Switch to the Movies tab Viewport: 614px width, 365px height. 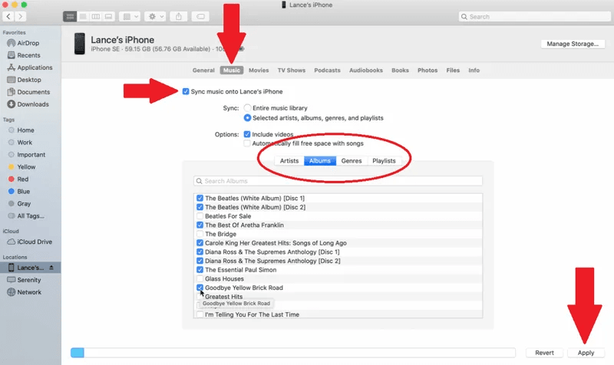click(259, 71)
